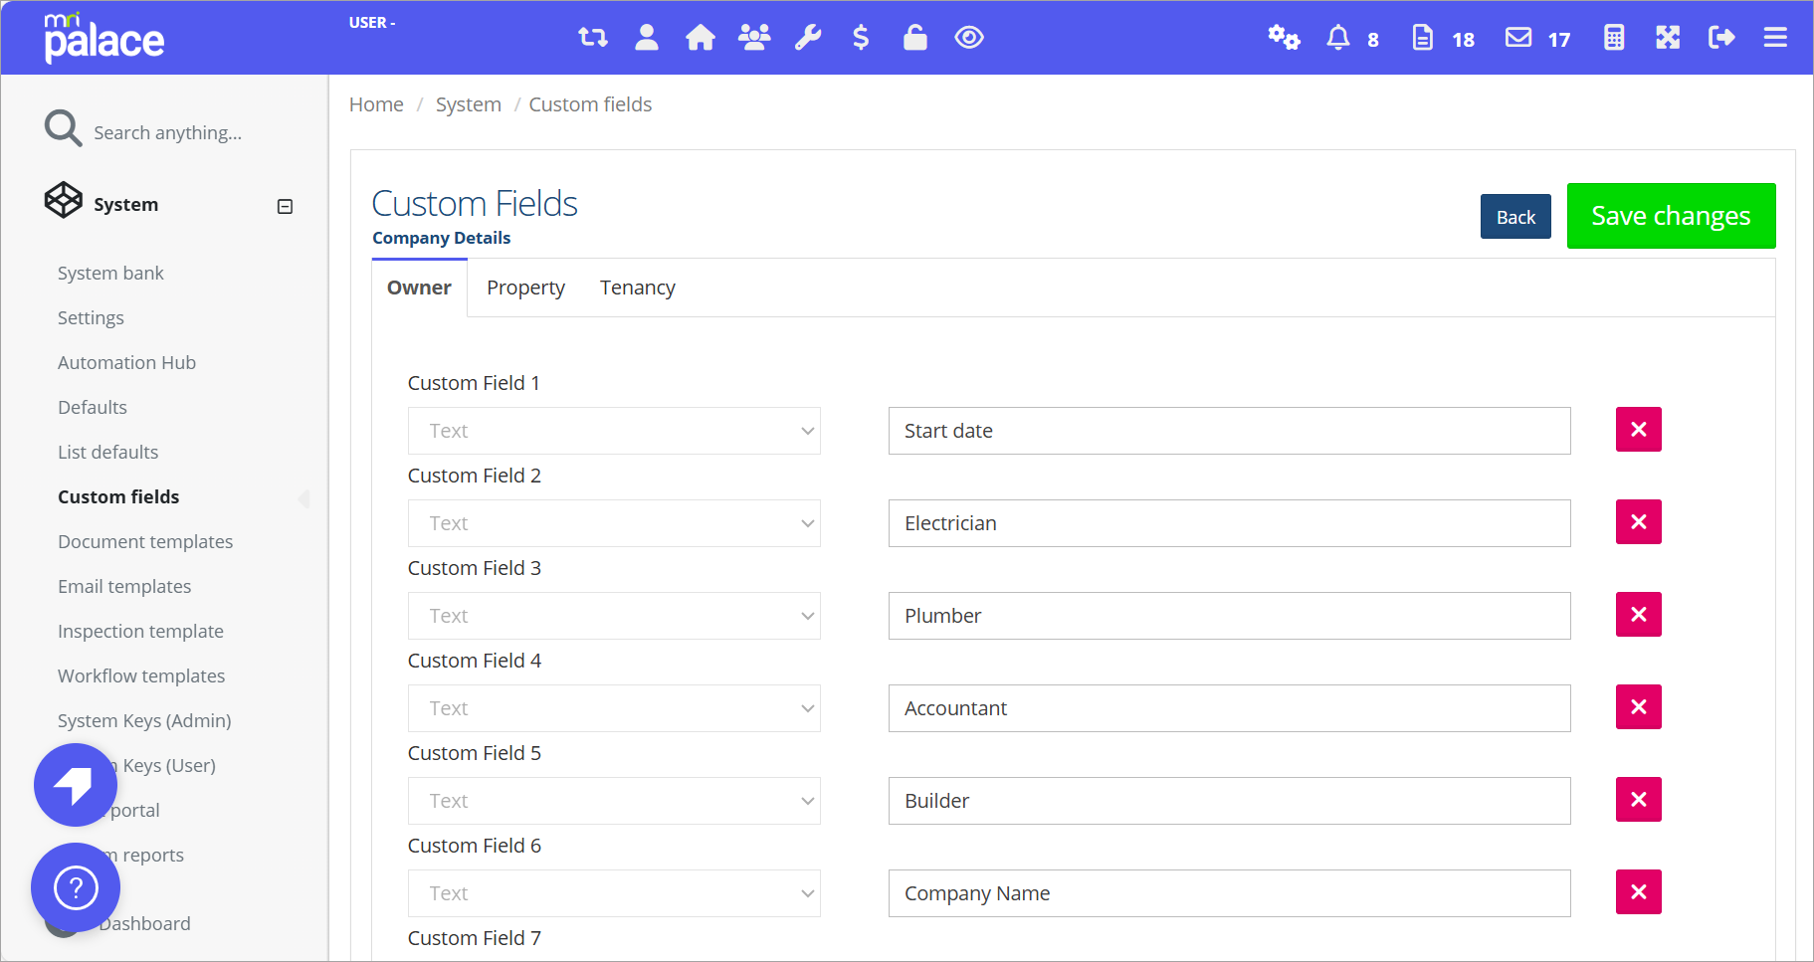Click the magnifier search icon in sidebar
The image size is (1814, 962).
[63, 128]
